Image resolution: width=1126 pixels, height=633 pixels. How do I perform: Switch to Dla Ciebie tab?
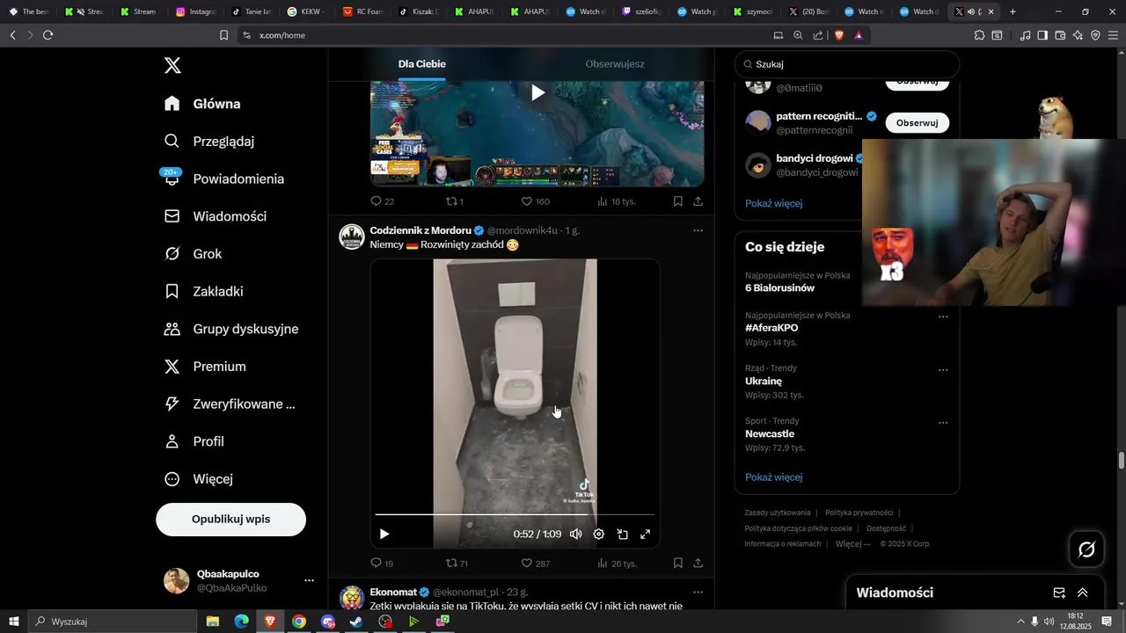[x=422, y=64]
